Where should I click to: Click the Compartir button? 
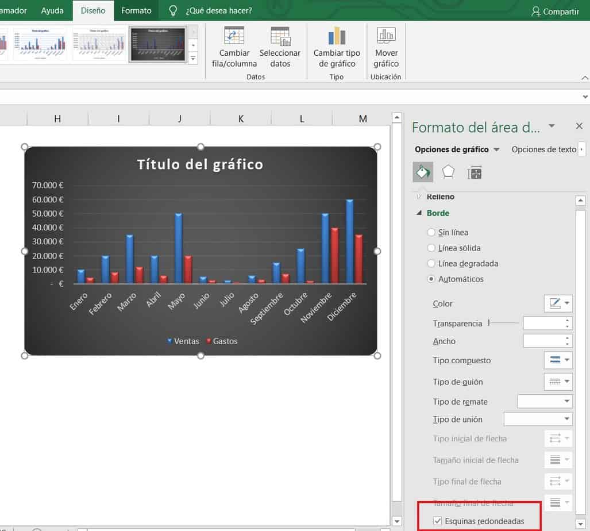[555, 11]
